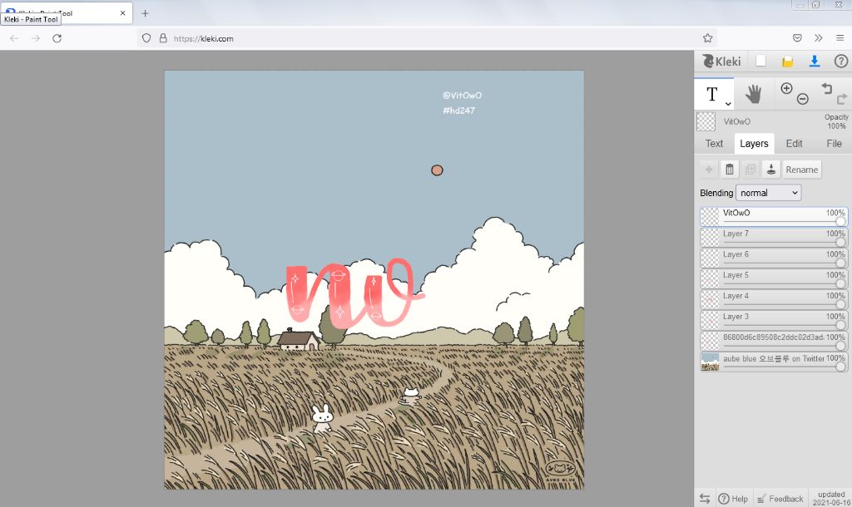Image resolution: width=852 pixels, height=507 pixels.
Task: Reload the Kleki page
Action: click(x=57, y=38)
